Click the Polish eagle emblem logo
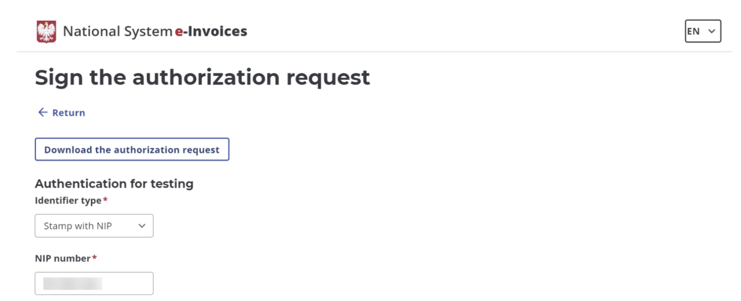Image resolution: width=741 pixels, height=301 pixels. pyautogui.click(x=46, y=32)
